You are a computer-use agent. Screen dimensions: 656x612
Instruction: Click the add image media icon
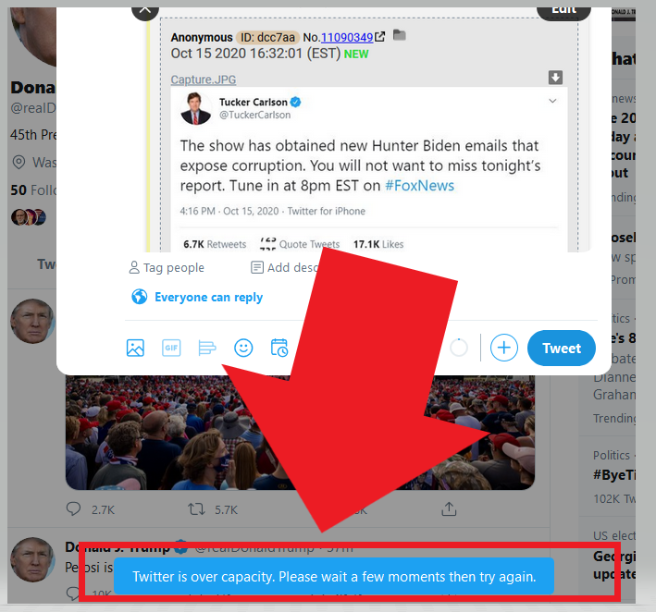pyautogui.click(x=135, y=348)
